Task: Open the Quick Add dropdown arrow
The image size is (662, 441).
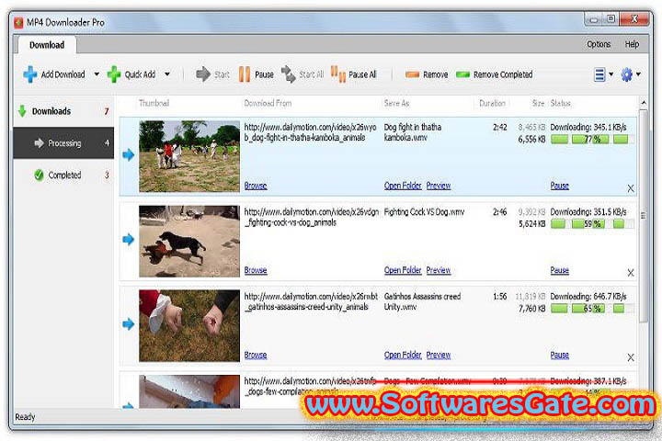Action: [167, 74]
